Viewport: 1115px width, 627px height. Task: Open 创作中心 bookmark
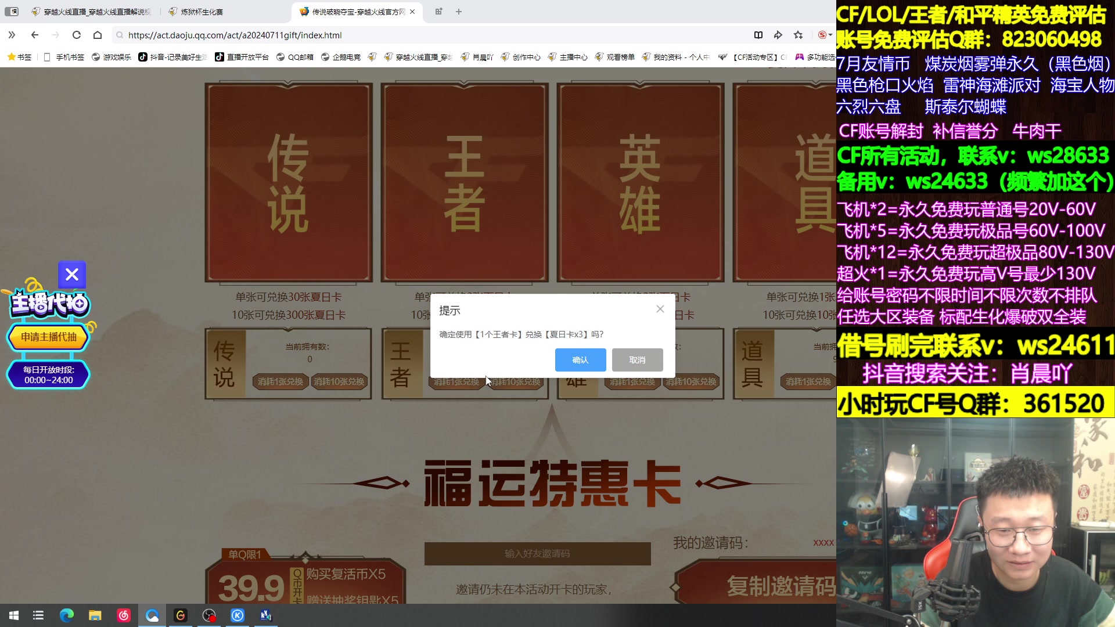520,57
